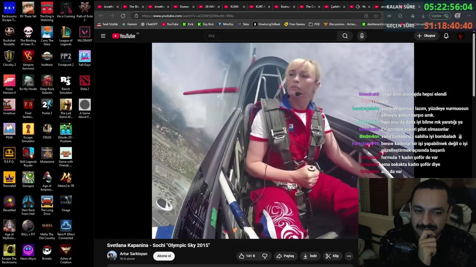Switch to the Duman browser tab
Viewport: 476px width, 267px height.
click(184, 7)
